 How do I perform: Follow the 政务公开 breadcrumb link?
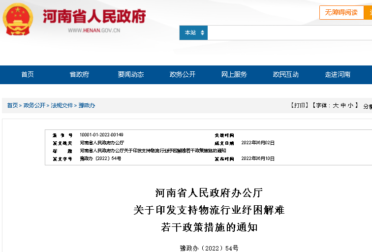tap(34, 105)
